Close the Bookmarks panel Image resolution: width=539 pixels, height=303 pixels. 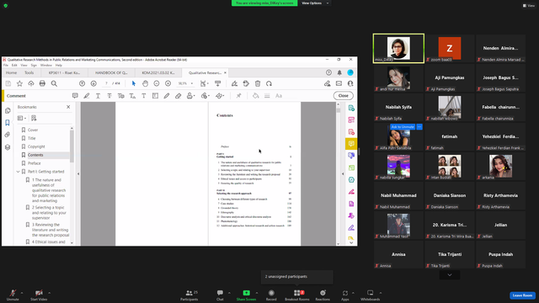(68, 107)
